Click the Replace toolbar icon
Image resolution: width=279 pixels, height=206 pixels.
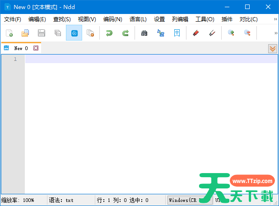coord(161,33)
